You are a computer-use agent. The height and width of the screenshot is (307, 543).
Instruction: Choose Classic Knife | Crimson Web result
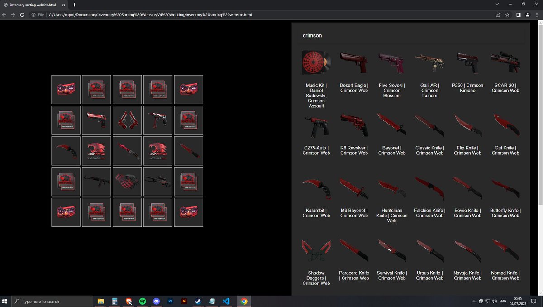(x=430, y=134)
